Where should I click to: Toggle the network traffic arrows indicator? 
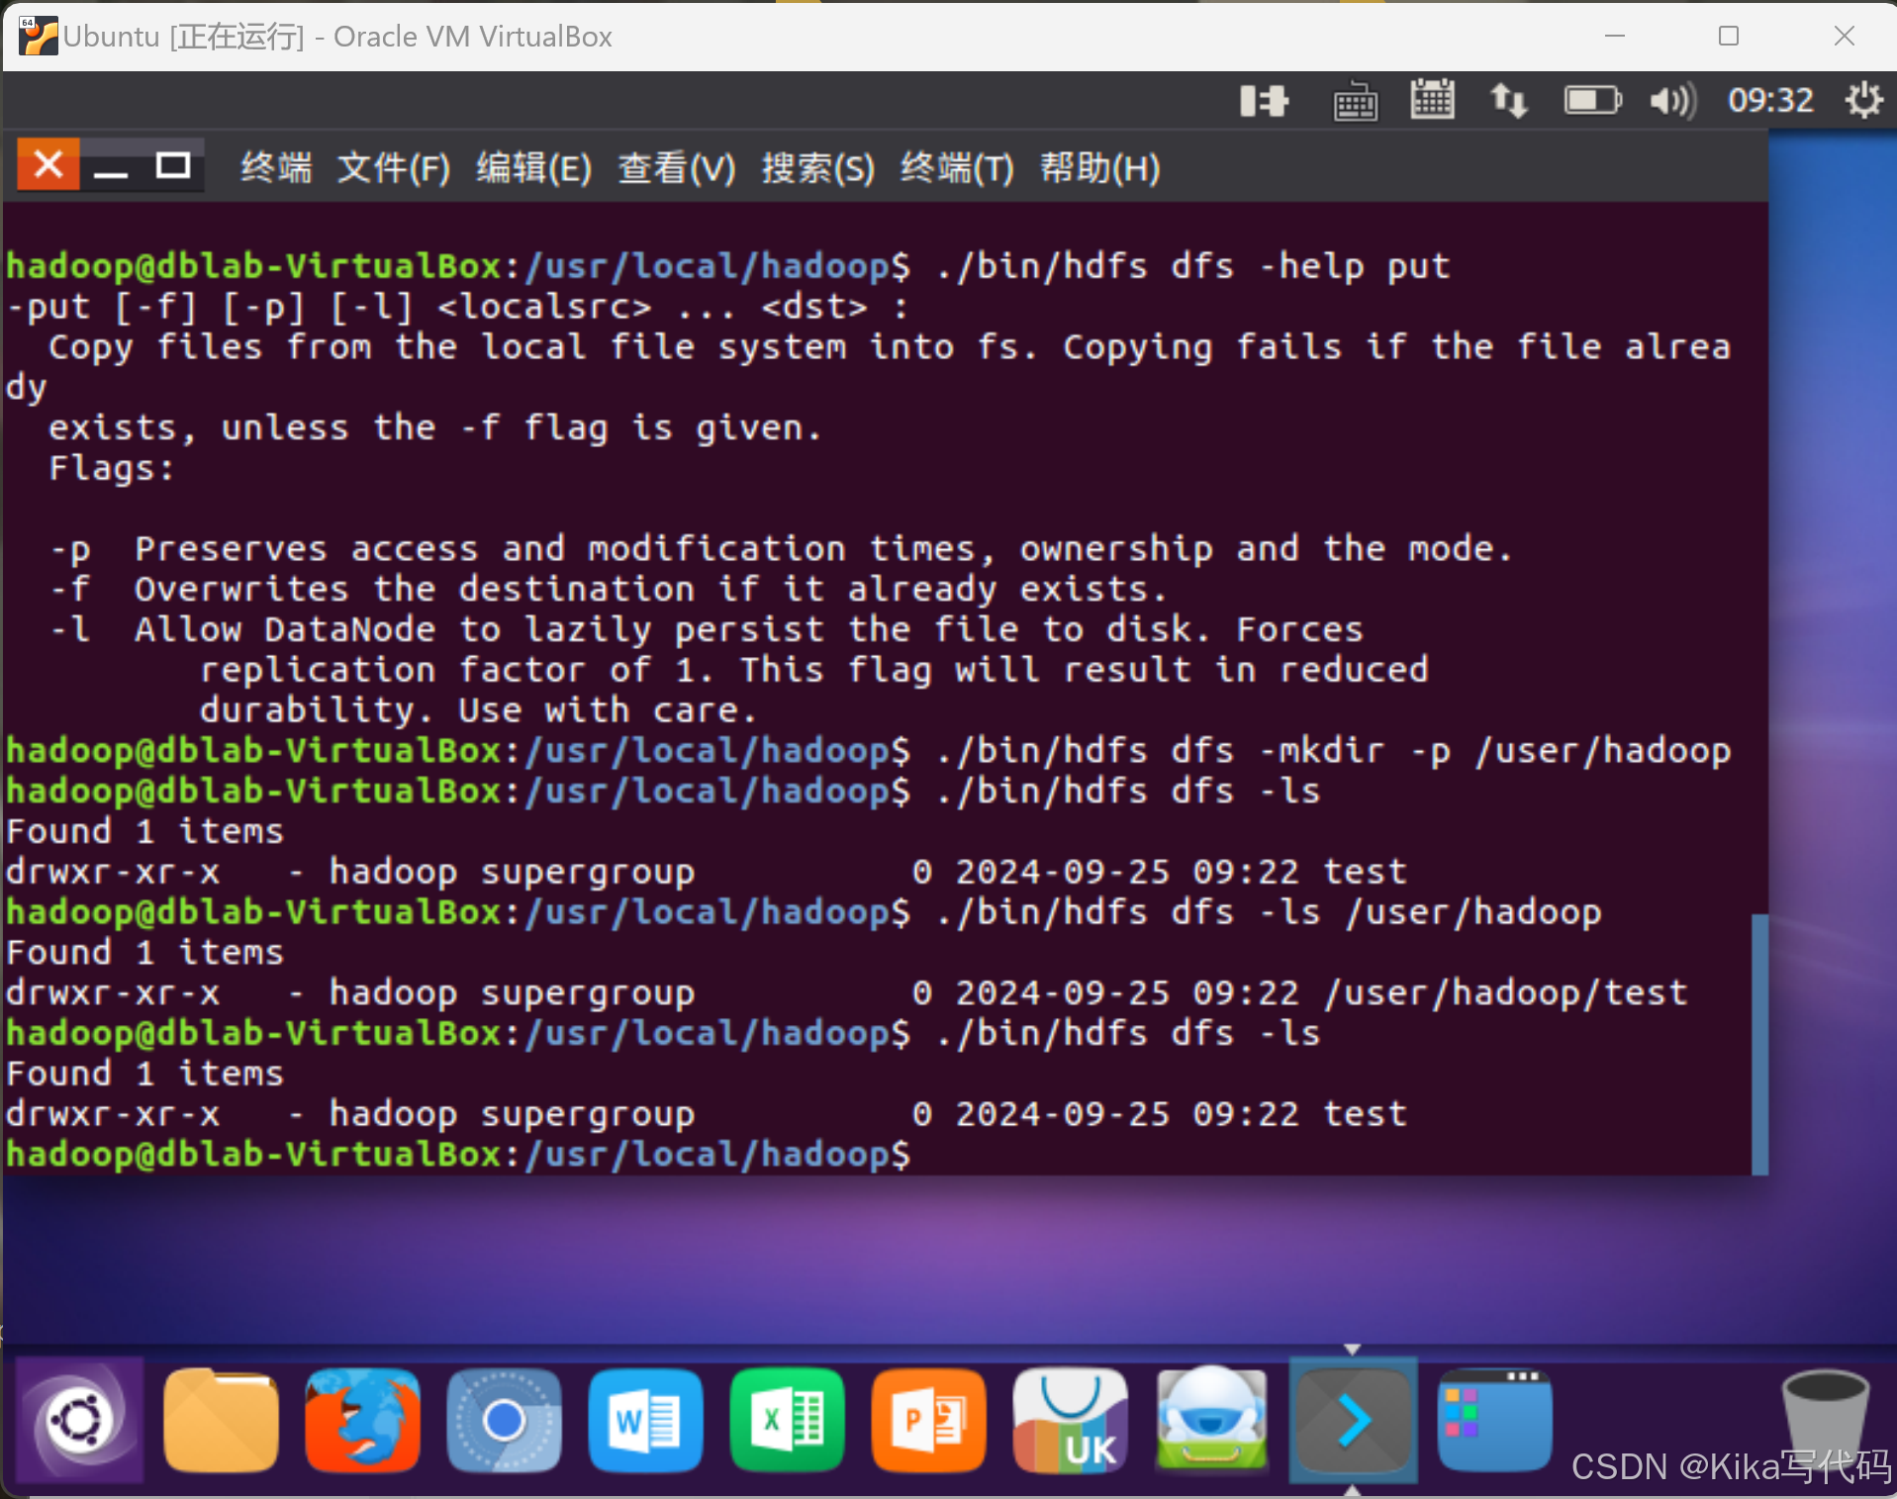pyautogui.click(x=1510, y=100)
